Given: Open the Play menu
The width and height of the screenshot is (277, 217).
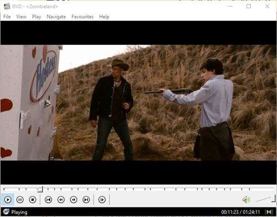Looking at the screenshot, I should (x=36, y=17).
